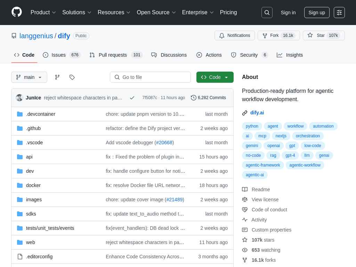Open the branches icon next to main
Viewport: 356px width, 267px height.
click(57, 77)
